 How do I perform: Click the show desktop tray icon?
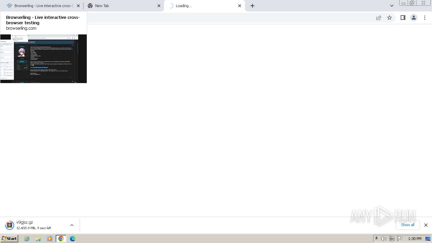click(428, 239)
